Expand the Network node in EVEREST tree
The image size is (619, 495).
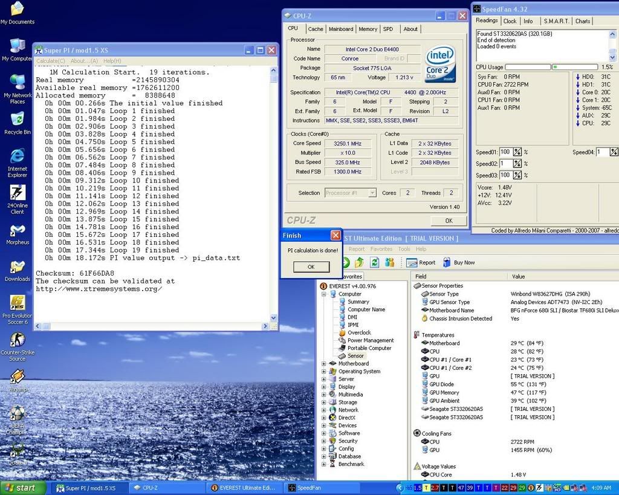(x=324, y=410)
